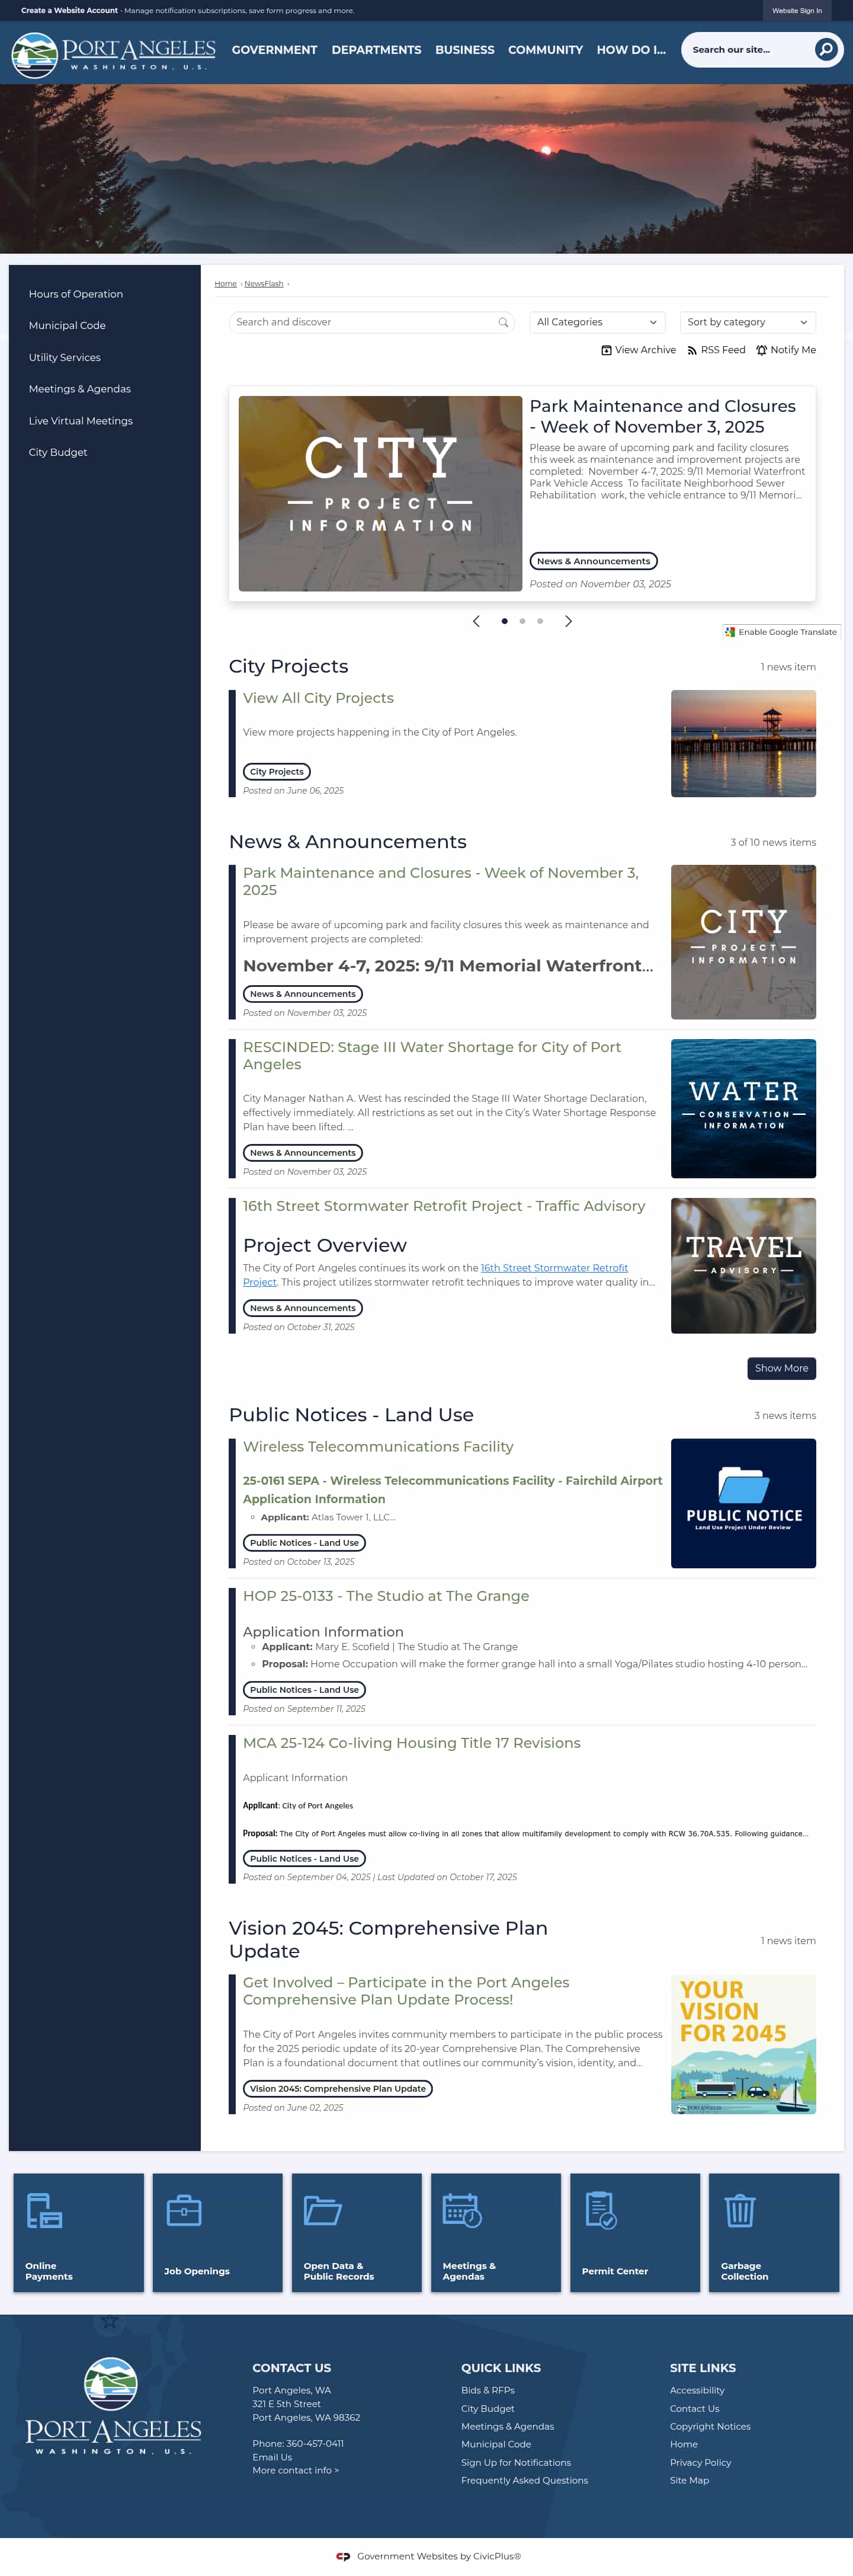Open Frequently Asked Questions footer link
853x2576 pixels.
pyautogui.click(x=524, y=2481)
